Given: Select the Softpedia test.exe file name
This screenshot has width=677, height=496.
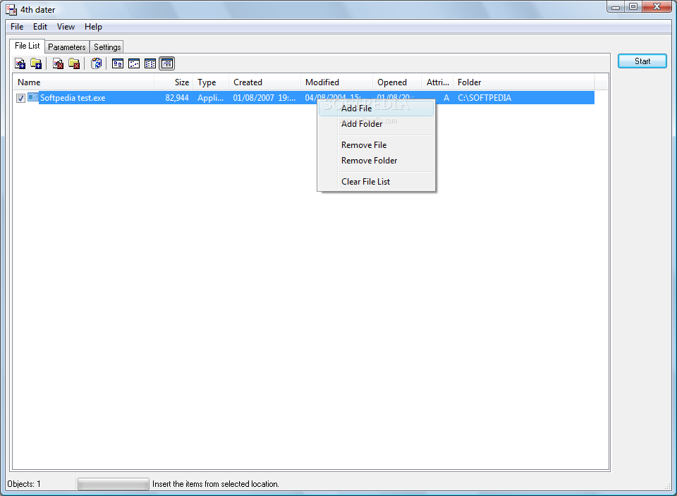Looking at the screenshot, I should (73, 98).
